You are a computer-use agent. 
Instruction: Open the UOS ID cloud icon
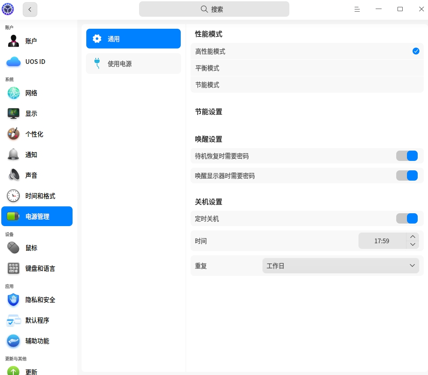pyautogui.click(x=13, y=62)
